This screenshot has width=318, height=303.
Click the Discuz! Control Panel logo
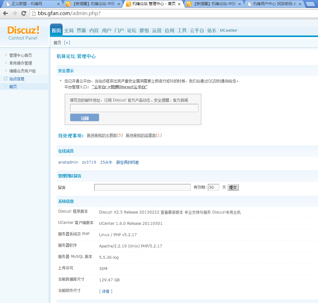[23, 33]
